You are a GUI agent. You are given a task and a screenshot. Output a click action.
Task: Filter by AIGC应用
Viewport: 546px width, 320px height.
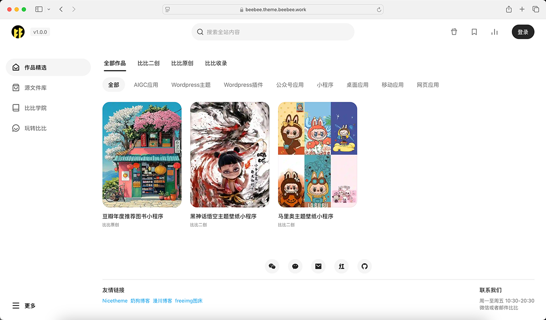pos(146,85)
